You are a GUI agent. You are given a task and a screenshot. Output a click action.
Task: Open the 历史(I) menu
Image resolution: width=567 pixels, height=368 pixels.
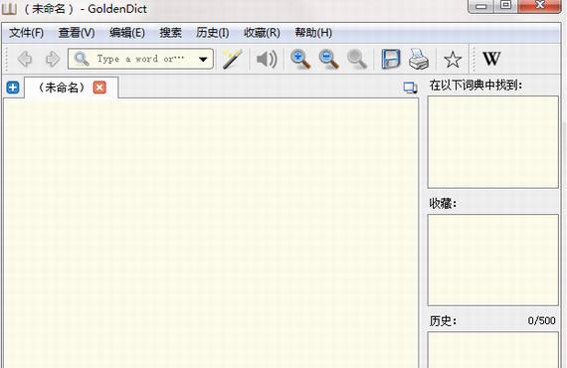pyautogui.click(x=212, y=33)
